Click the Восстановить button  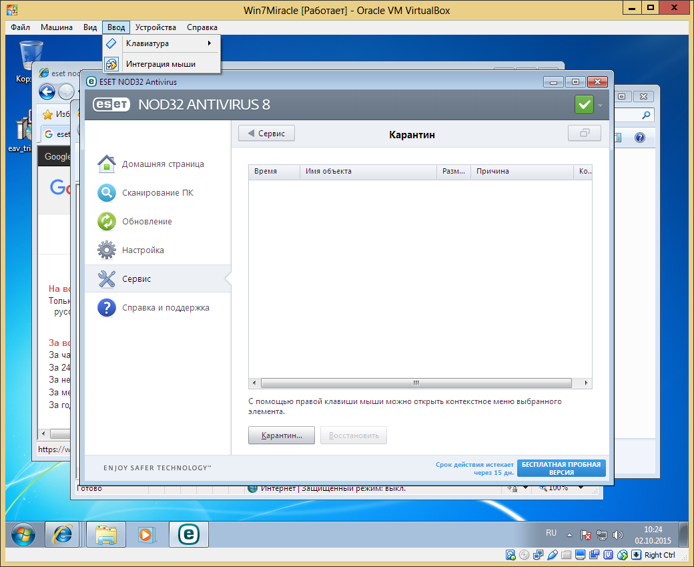[354, 435]
